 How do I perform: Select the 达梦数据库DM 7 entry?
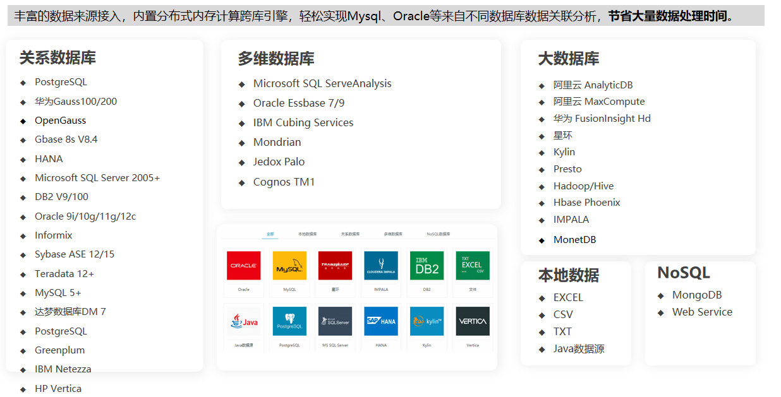click(70, 312)
